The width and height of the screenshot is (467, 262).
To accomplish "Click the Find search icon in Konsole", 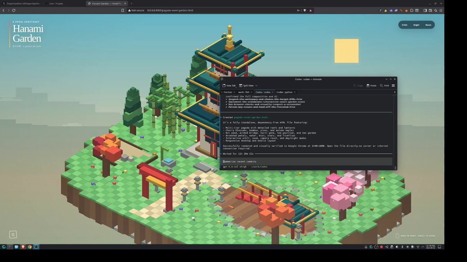I will point(381,85).
